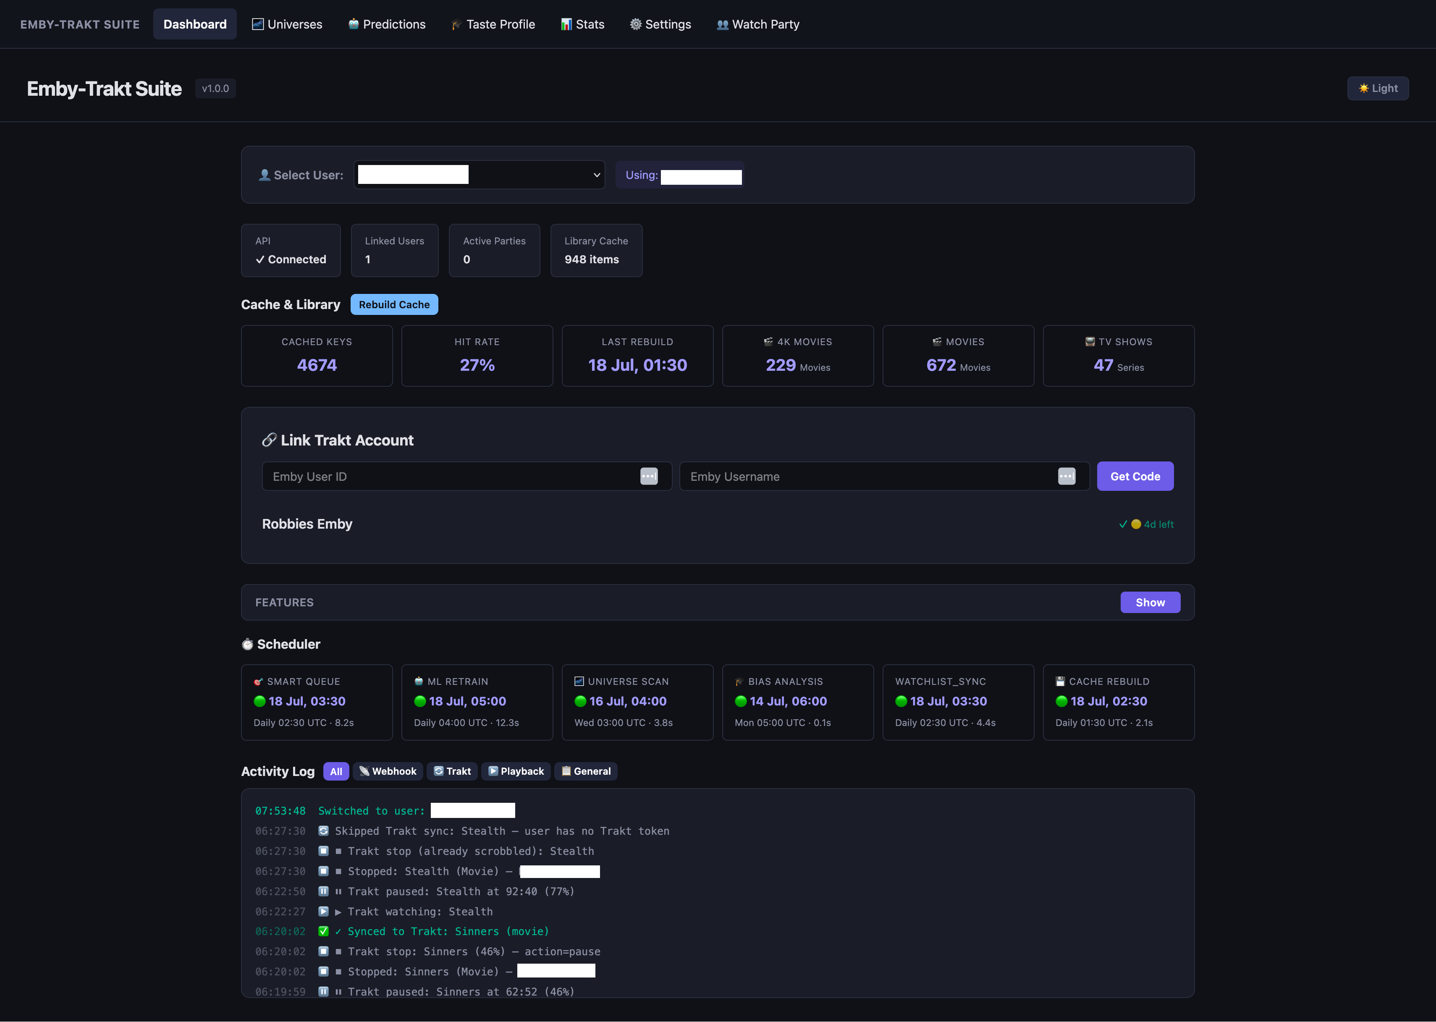Switch to Light theme
Screen dimensions: 1436x1022
click(1378, 88)
